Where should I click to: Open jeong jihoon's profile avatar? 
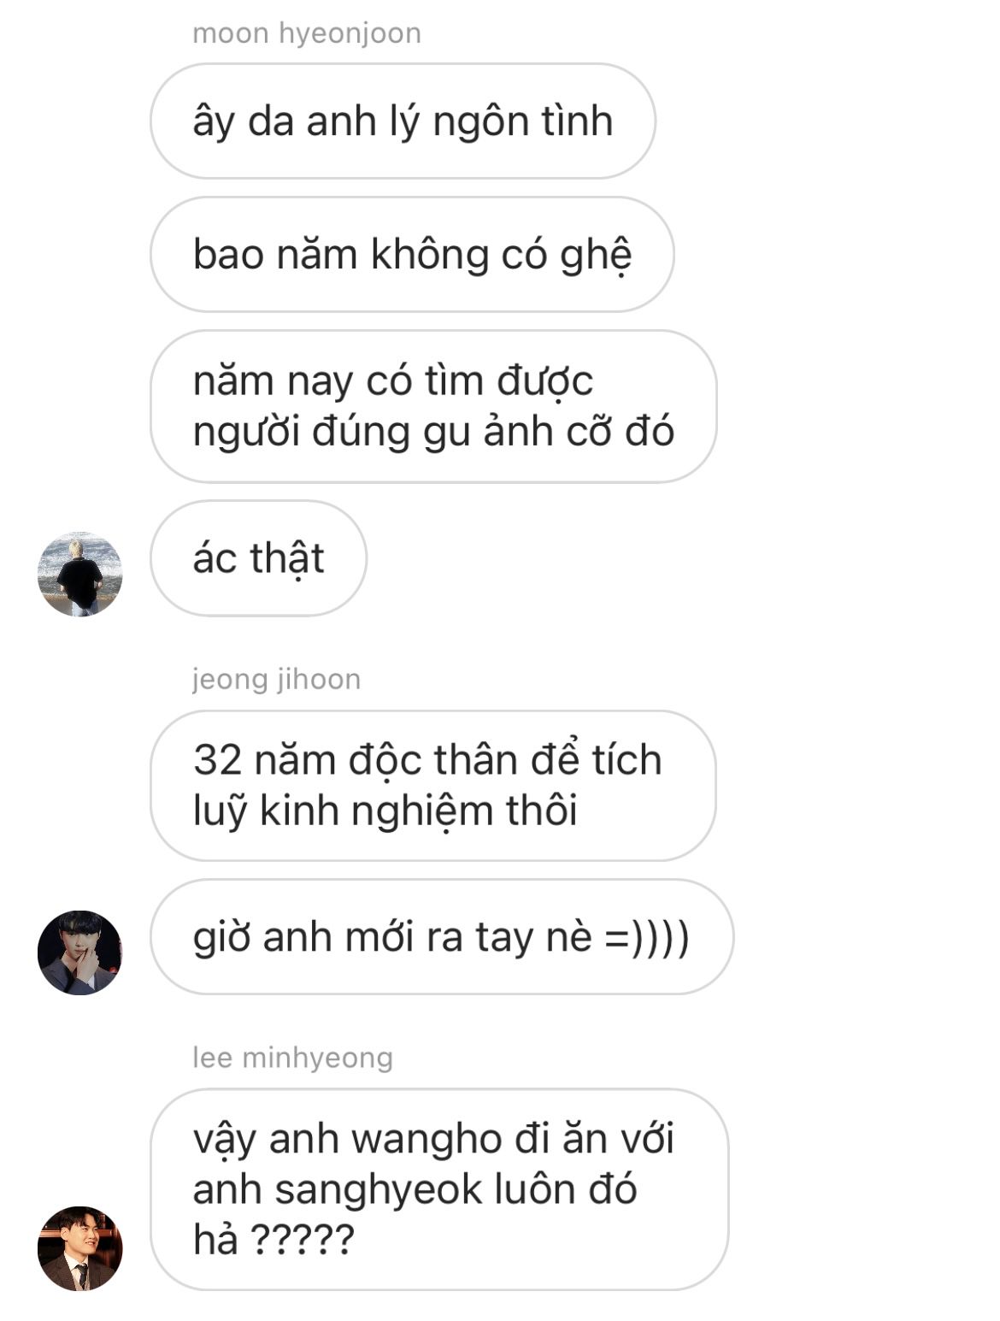(79, 952)
